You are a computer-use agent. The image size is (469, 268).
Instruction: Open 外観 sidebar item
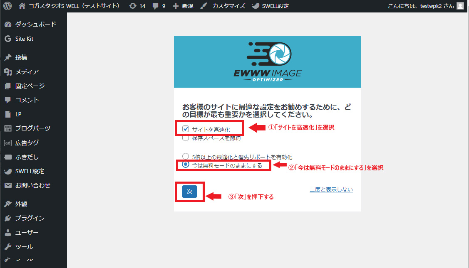pyautogui.click(x=21, y=204)
